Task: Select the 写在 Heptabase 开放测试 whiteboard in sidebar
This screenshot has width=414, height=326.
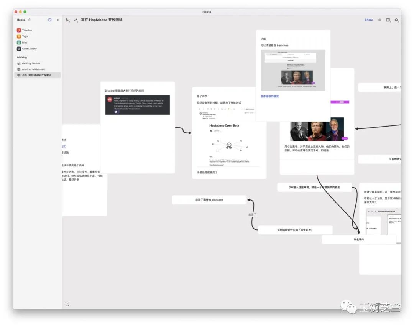Action: (x=38, y=75)
